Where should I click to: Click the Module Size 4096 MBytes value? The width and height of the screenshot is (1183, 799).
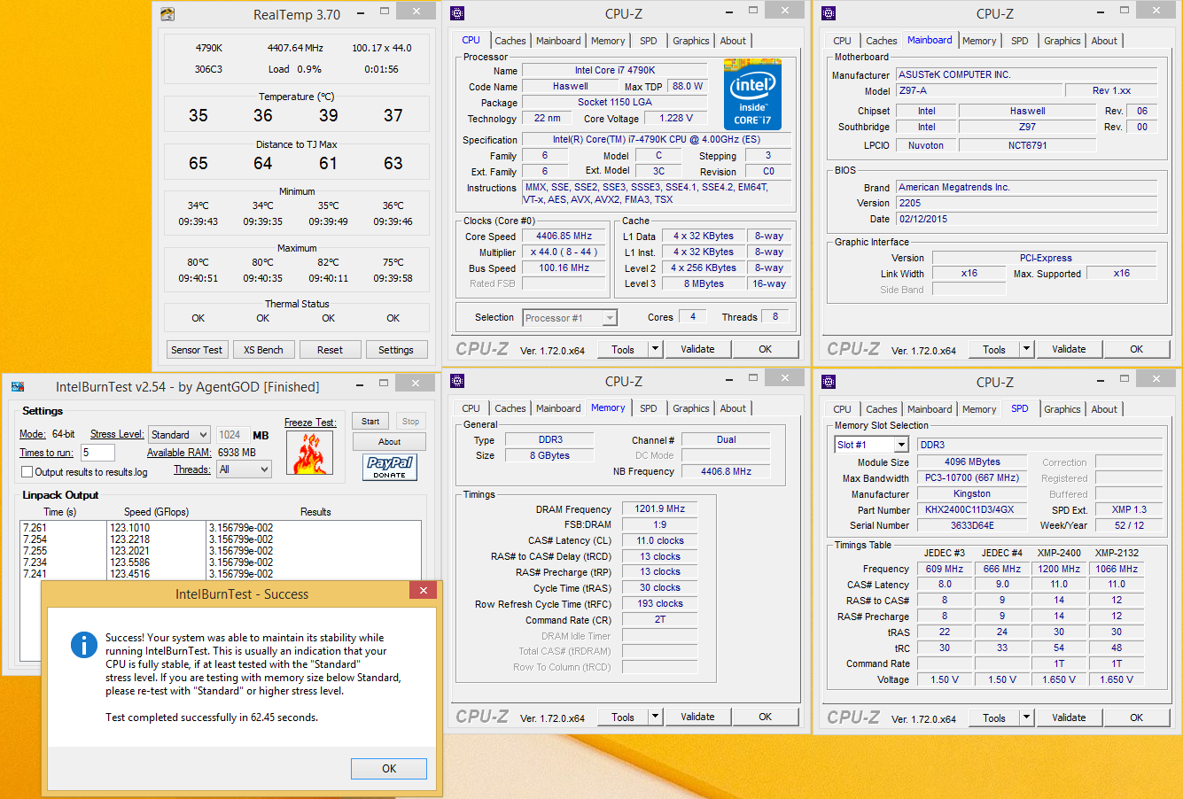tap(972, 462)
